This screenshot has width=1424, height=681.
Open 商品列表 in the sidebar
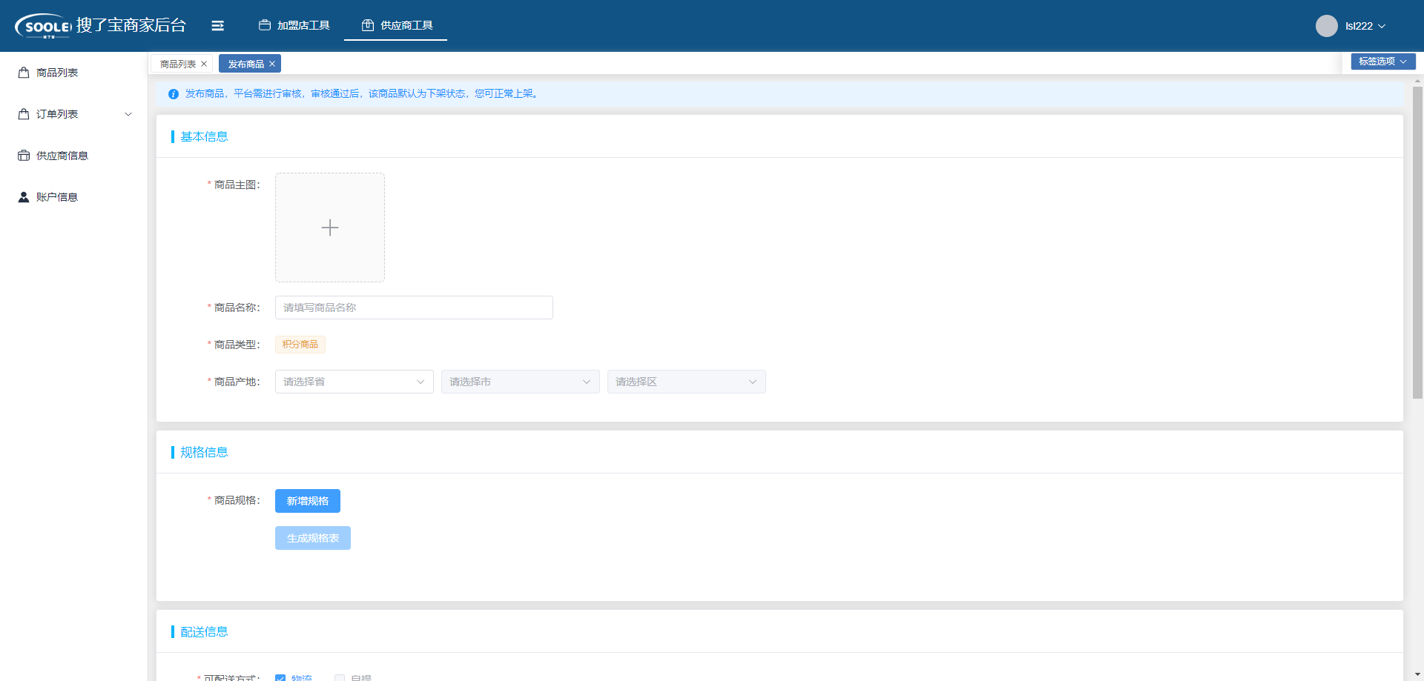coord(73,73)
